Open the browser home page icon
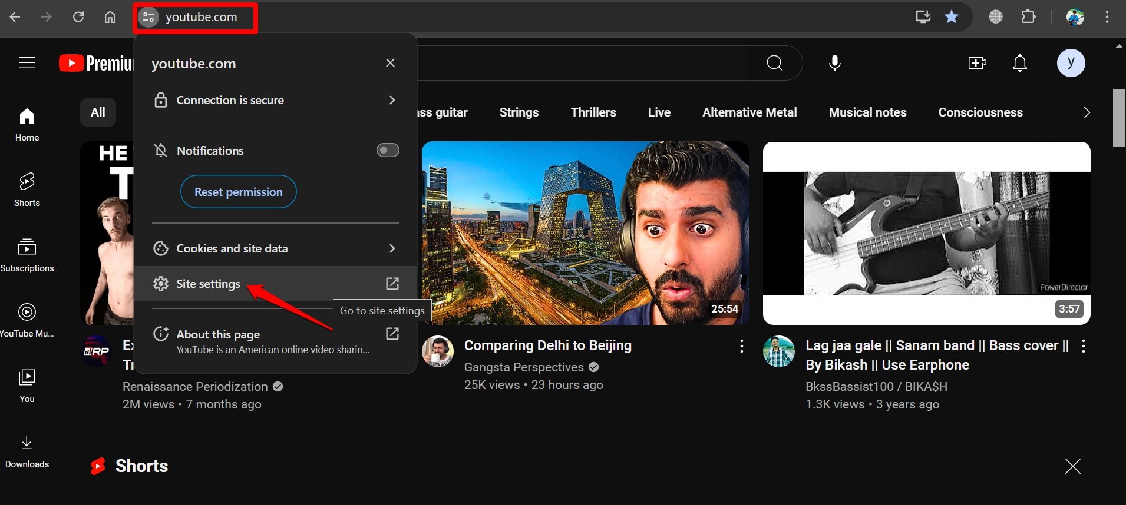Screen dimensions: 1126x505 click(x=110, y=17)
